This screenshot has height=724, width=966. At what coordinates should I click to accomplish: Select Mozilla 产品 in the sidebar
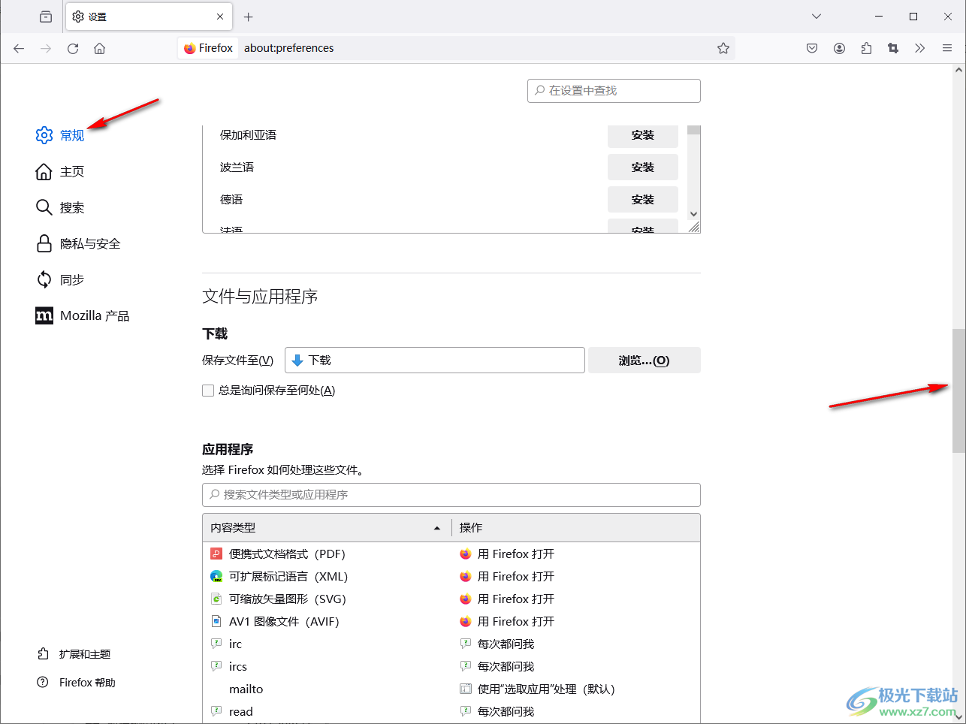[83, 315]
